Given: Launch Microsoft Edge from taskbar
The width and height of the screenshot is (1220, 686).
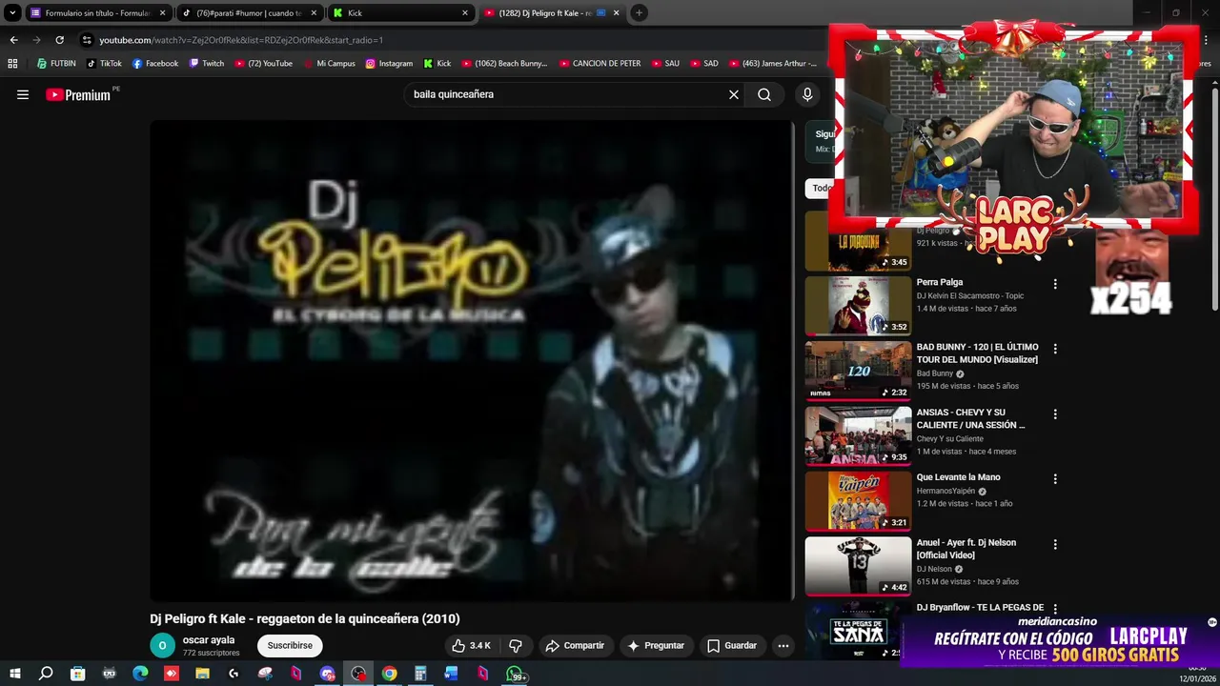Looking at the screenshot, I should click(140, 674).
